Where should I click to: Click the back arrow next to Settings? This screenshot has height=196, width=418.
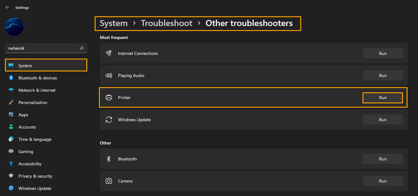7,7
